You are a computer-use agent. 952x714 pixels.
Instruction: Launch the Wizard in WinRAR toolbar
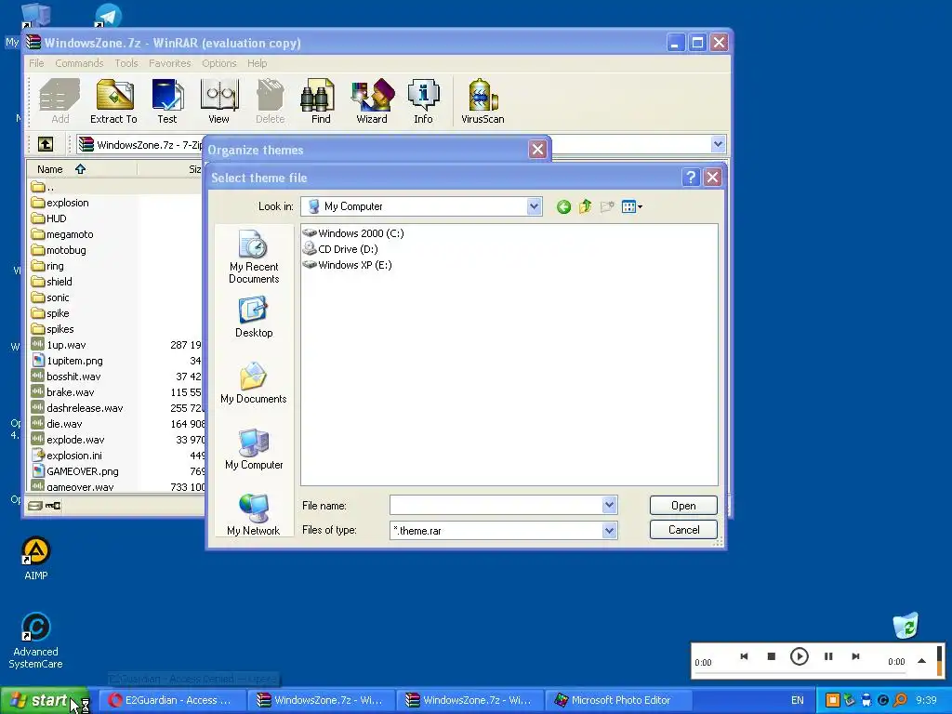click(x=372, y=102)
